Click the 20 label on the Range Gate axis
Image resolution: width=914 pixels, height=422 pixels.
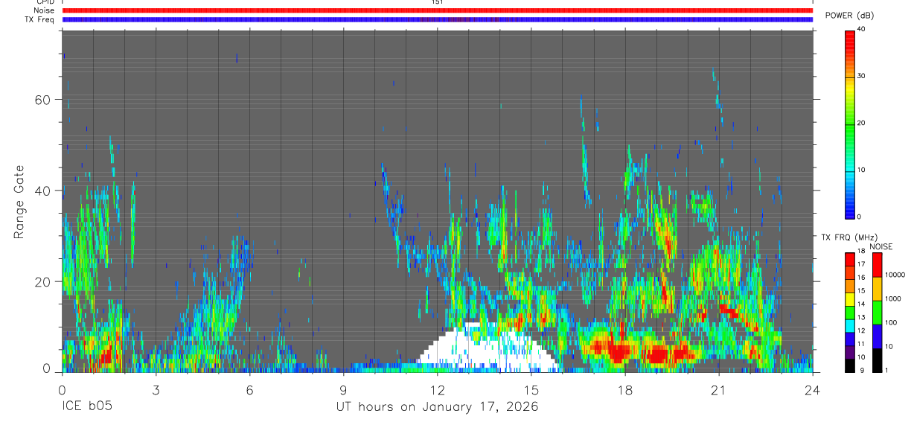click(43, 281)
